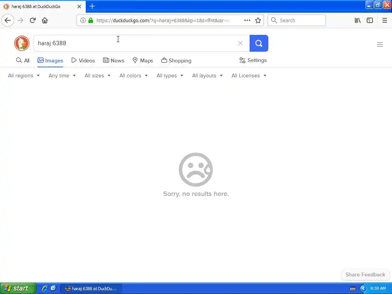Open the Windows start menu
This screenshot has height=294, width=392.
point(18,288)
